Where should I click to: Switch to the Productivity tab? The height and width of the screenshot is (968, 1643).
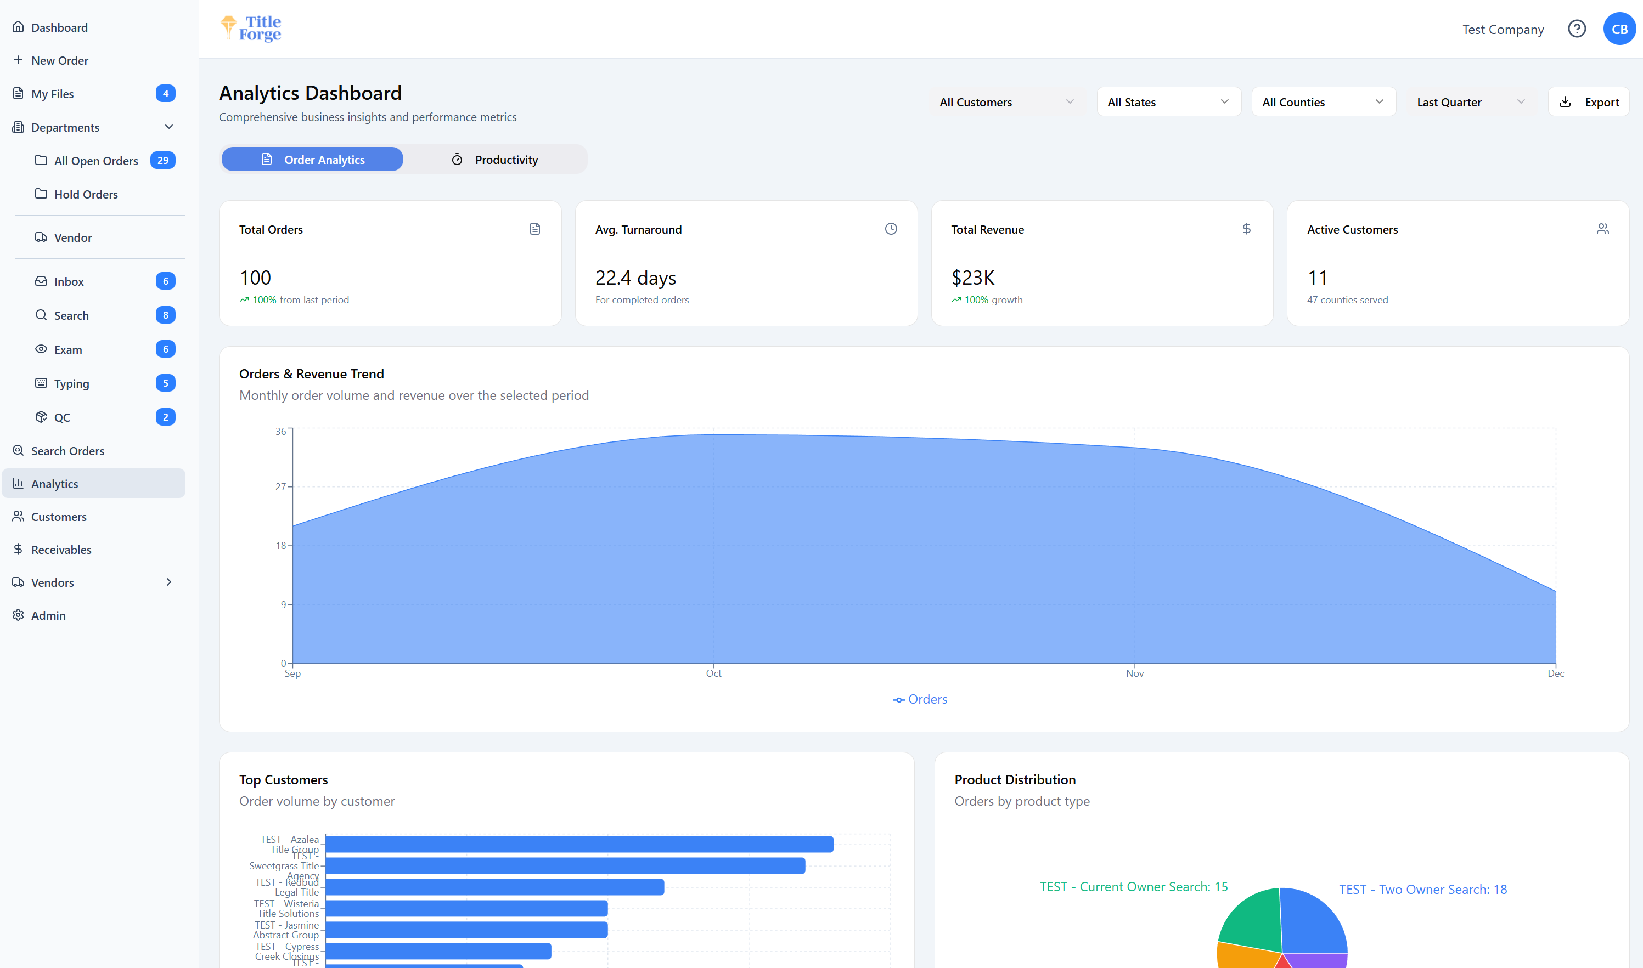[x=494, y=159]
